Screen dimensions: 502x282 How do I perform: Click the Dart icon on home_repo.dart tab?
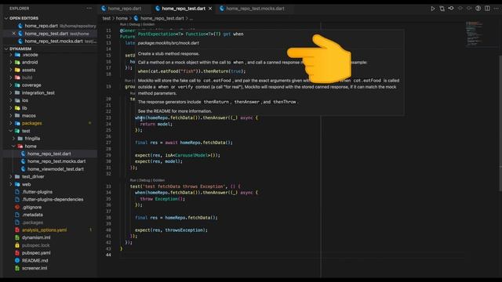tap(104, 9)
